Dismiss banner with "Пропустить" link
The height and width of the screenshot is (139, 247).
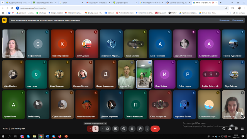click(x=237, y=20)
